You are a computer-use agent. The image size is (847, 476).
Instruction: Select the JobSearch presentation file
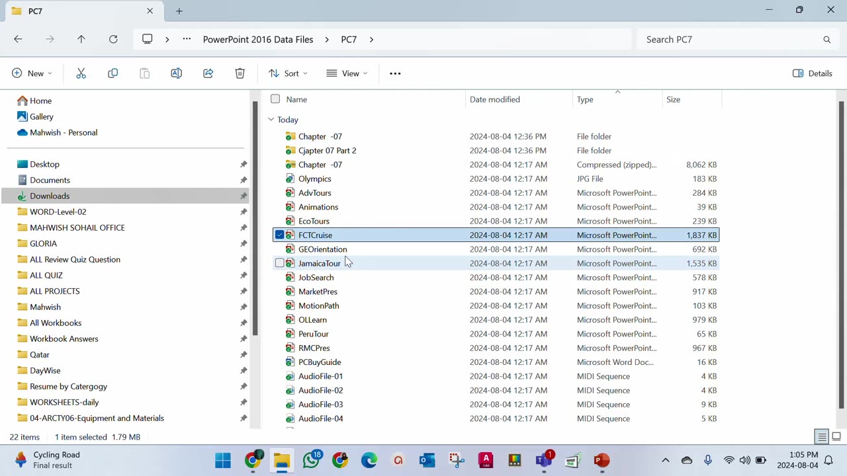[x=316, y=278]
